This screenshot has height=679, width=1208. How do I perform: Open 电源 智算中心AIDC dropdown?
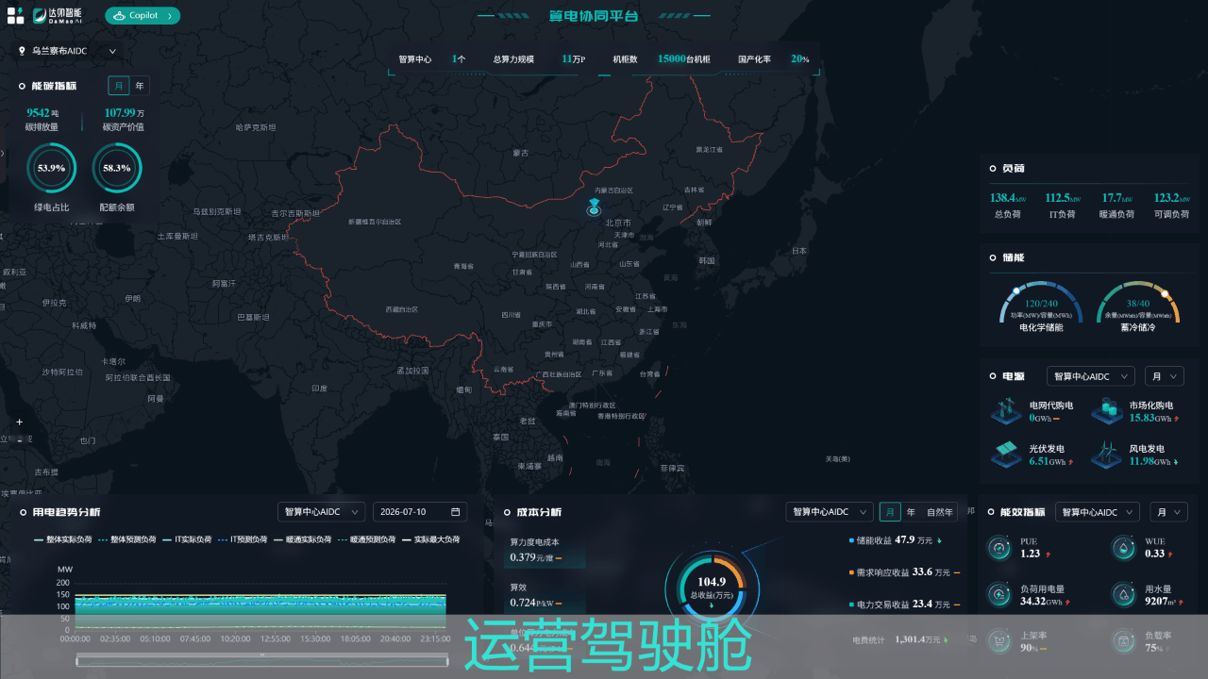click(1091, 376)
